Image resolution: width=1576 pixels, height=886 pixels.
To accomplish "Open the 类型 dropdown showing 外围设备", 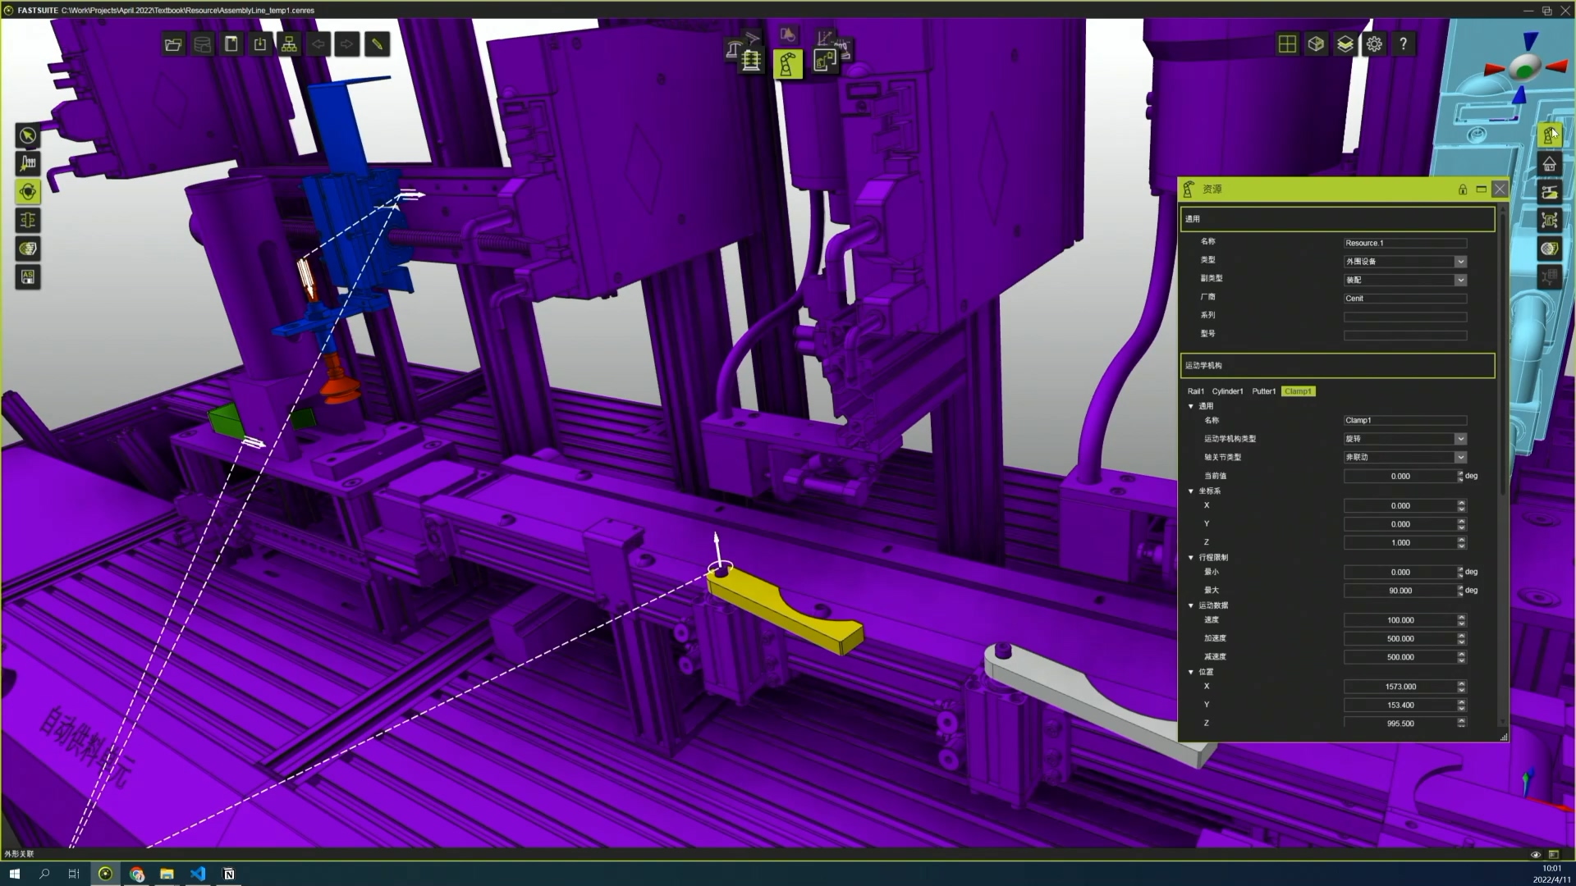I will [x=1460, y=262].
